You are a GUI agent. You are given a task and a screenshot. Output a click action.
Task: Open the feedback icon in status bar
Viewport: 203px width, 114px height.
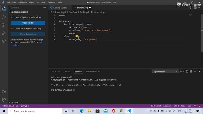[195, 106]
